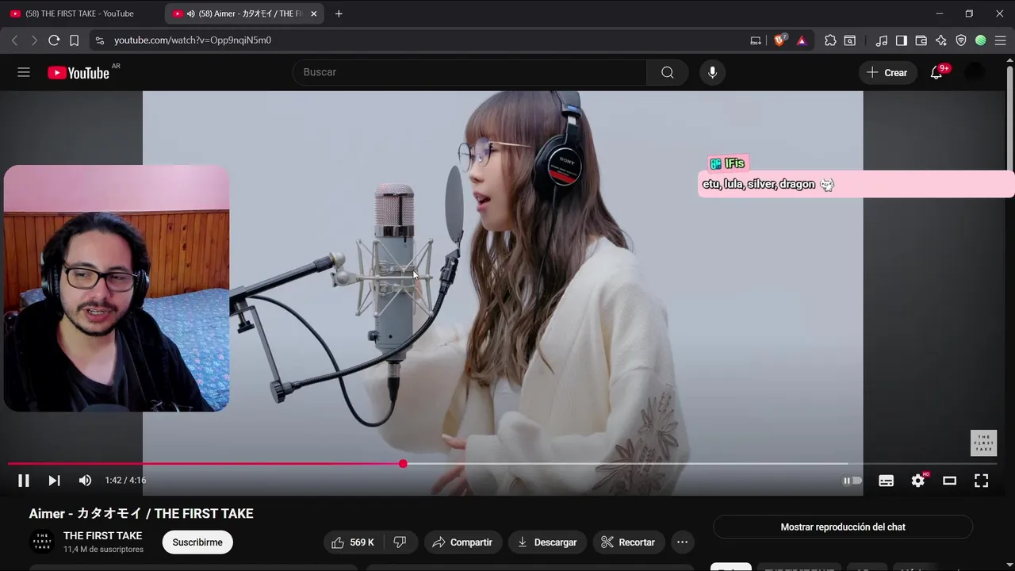Go back in browser history
Viewport: 1015px width, 571px height.
14,40
